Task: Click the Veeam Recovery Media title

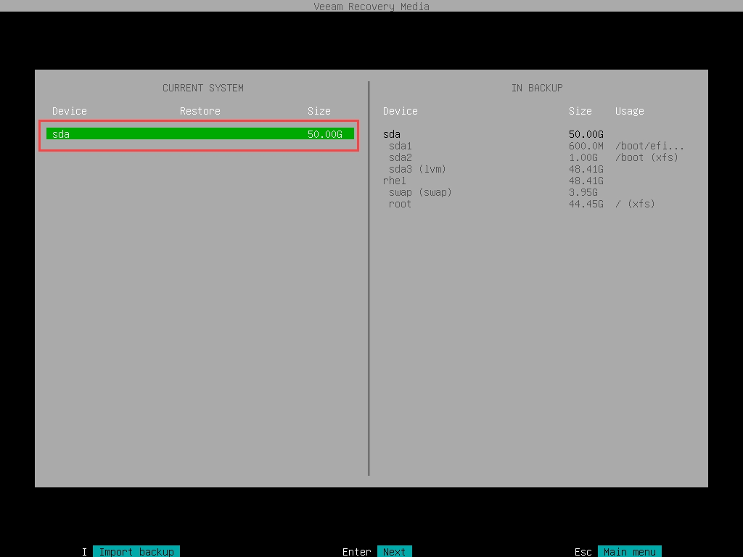Action: [x=371, y=7]
